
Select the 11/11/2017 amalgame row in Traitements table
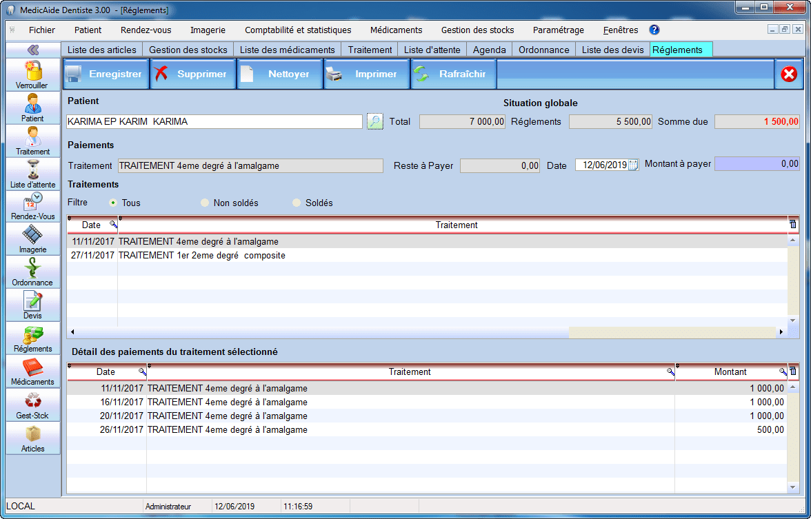click(x=428, y=241)
